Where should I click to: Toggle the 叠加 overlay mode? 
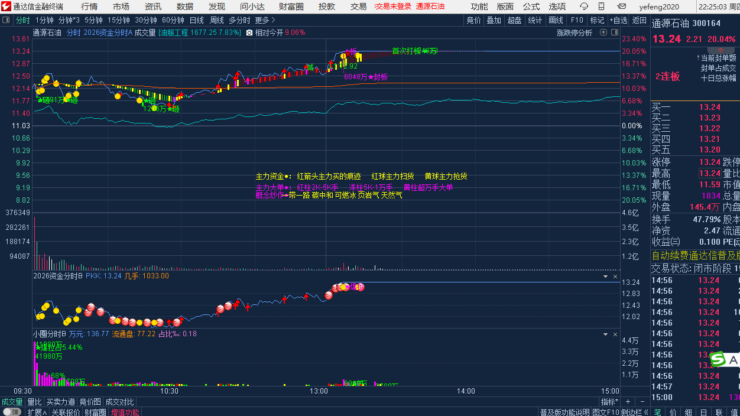pos(494,20)
